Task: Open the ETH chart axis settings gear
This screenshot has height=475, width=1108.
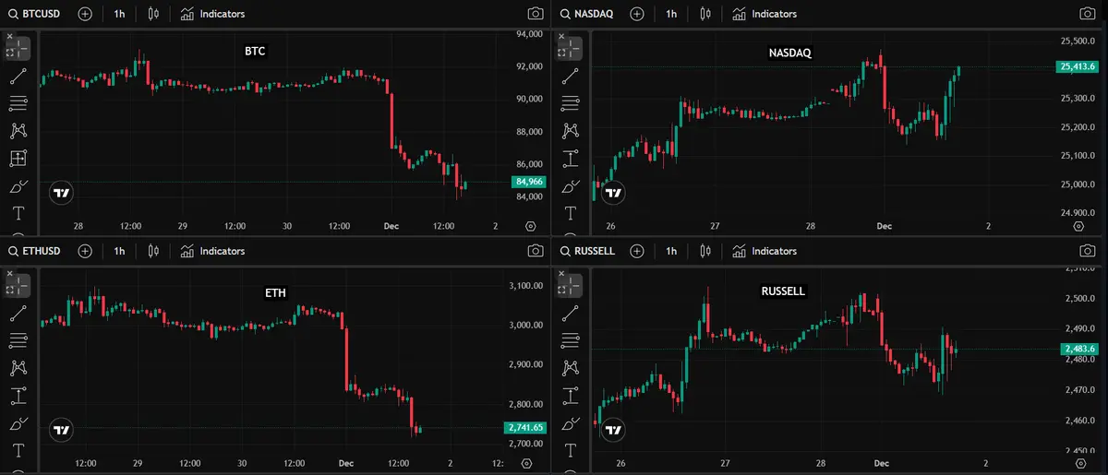Action: pos(526,463)
